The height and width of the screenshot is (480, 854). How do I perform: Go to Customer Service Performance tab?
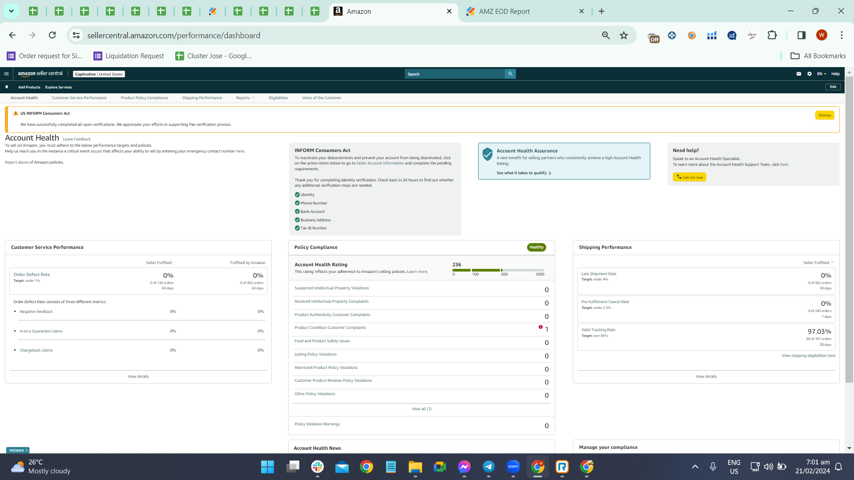pyautogui.click(x=79, y=98)
